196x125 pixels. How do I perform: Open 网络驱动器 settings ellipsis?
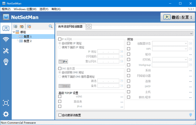point(190,76)
